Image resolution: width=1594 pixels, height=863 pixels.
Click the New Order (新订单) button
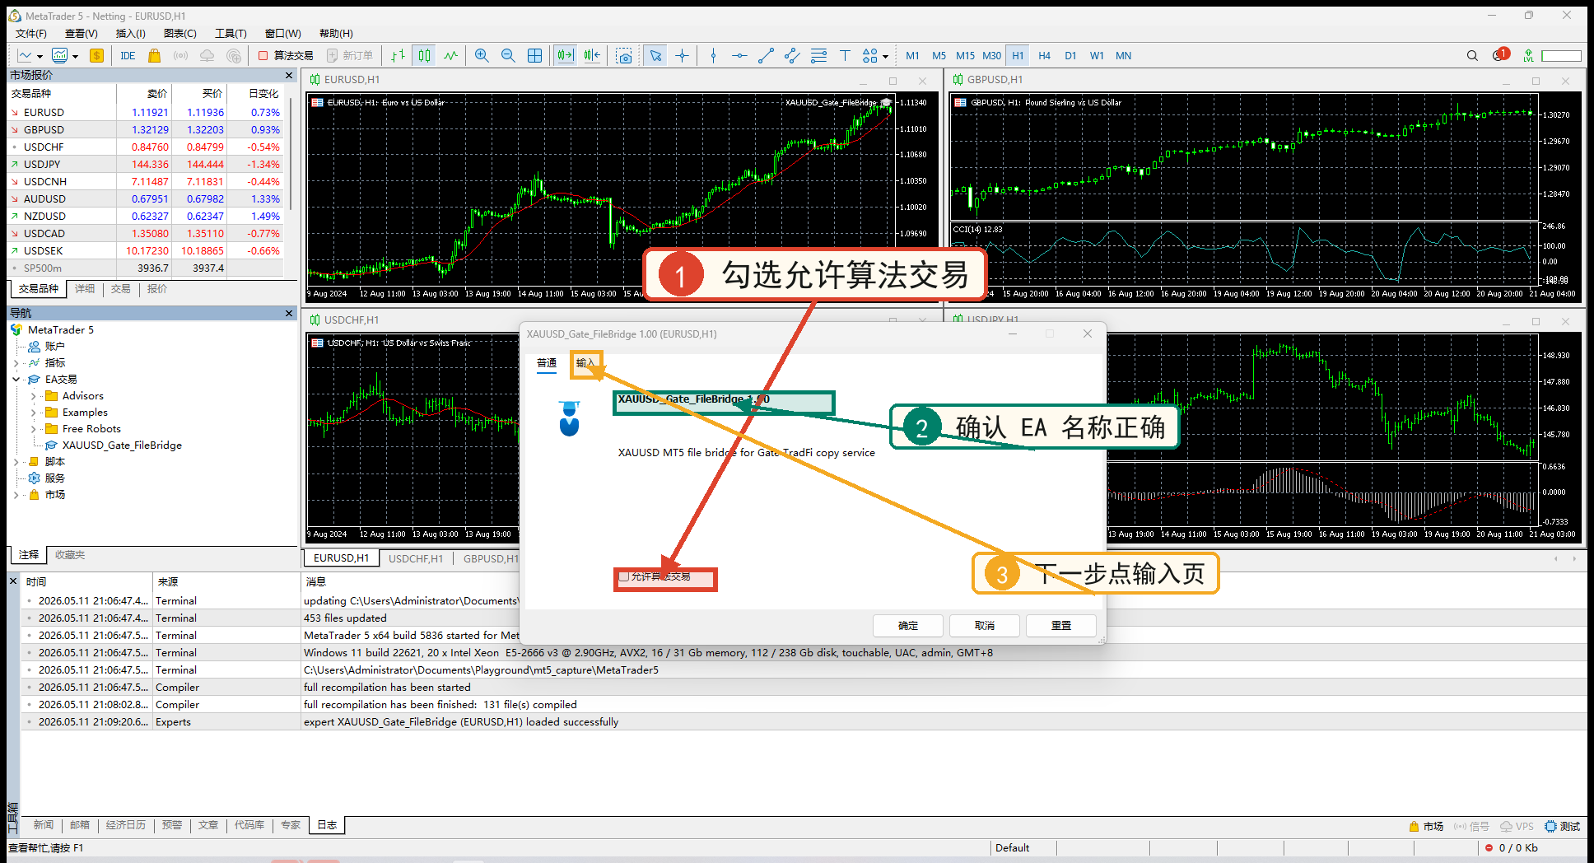350,56
